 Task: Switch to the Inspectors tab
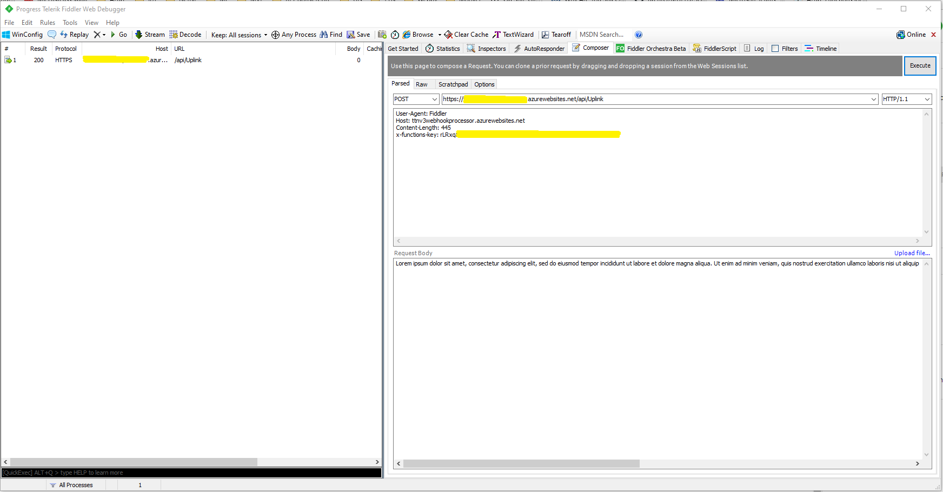point(487,49)
